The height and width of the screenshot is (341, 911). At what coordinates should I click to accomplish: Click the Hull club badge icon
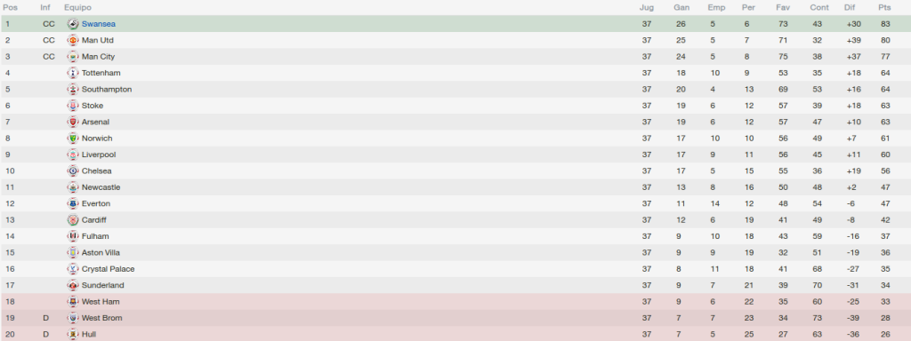coord(73,334)
